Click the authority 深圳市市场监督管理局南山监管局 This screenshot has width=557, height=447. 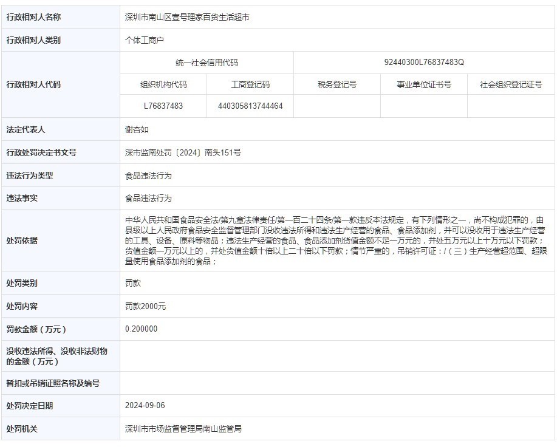tap(183, 429)
